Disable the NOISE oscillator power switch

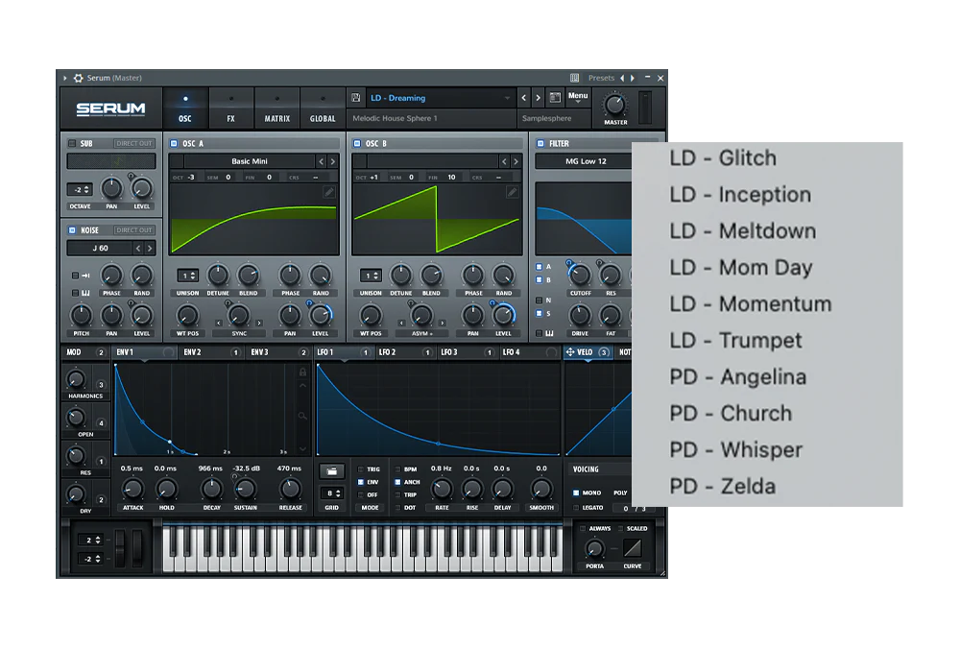point(72,230)
